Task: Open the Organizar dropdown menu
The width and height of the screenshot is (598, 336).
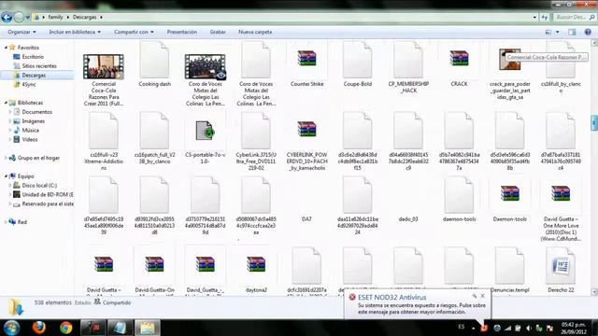Action: point(21,32)
